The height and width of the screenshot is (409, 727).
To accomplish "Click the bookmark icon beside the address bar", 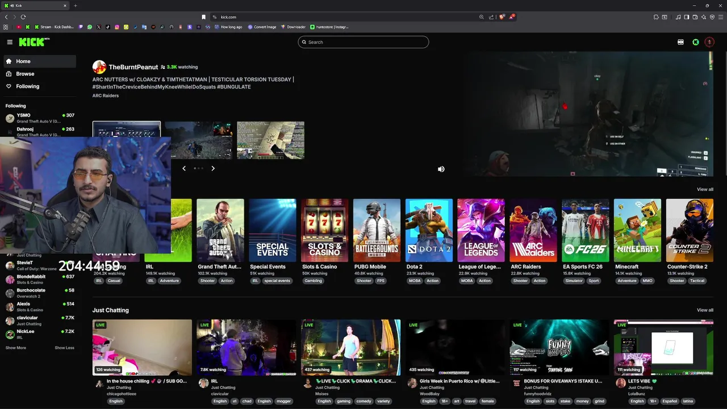I will 204,17.
